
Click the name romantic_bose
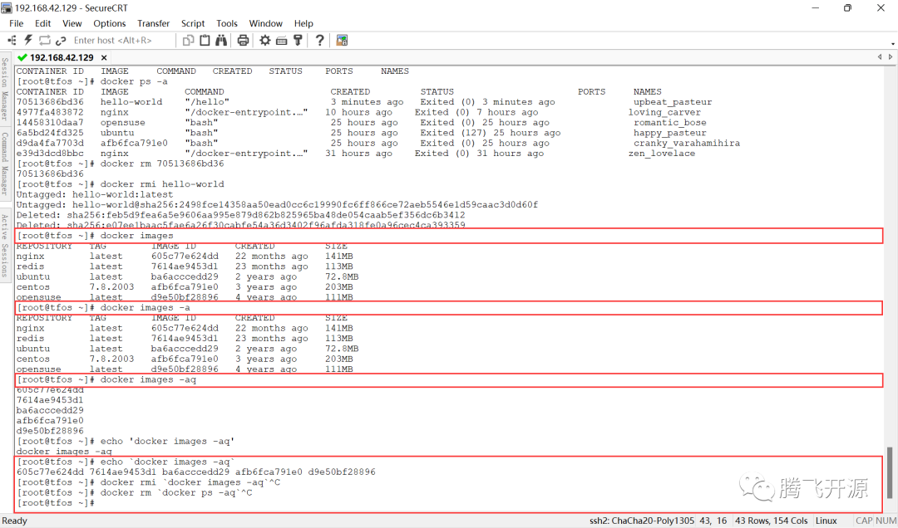[x=669, y=122]
